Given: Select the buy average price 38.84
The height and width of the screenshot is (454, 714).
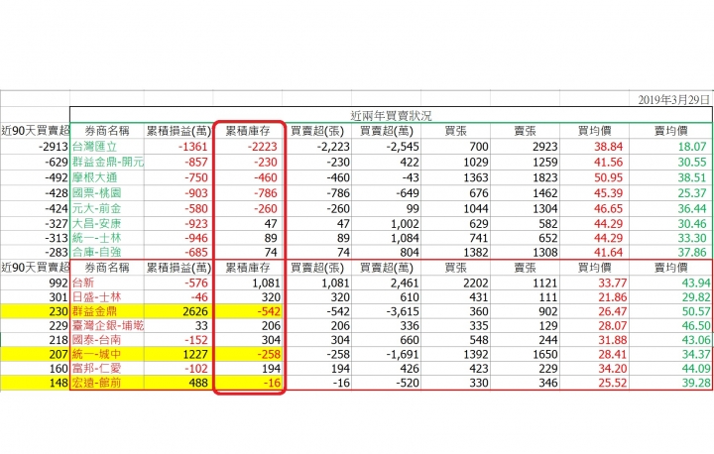Looking at the screenshot, I should 608,147.
